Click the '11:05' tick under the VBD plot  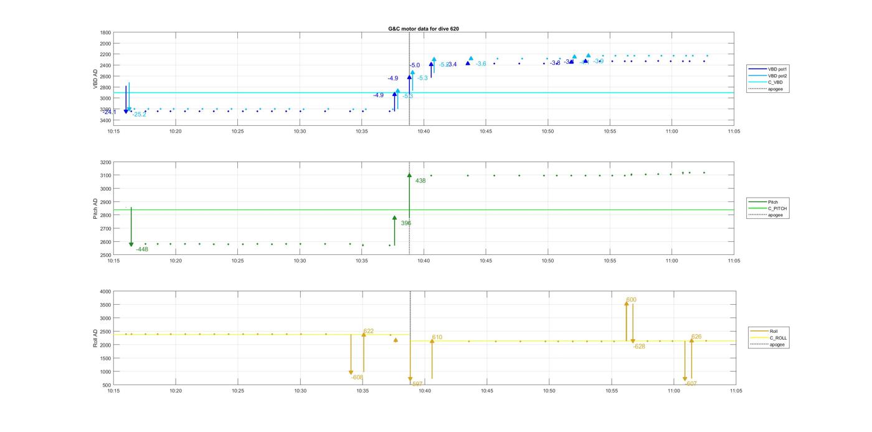pyautogui.click(x=734, y=132)
